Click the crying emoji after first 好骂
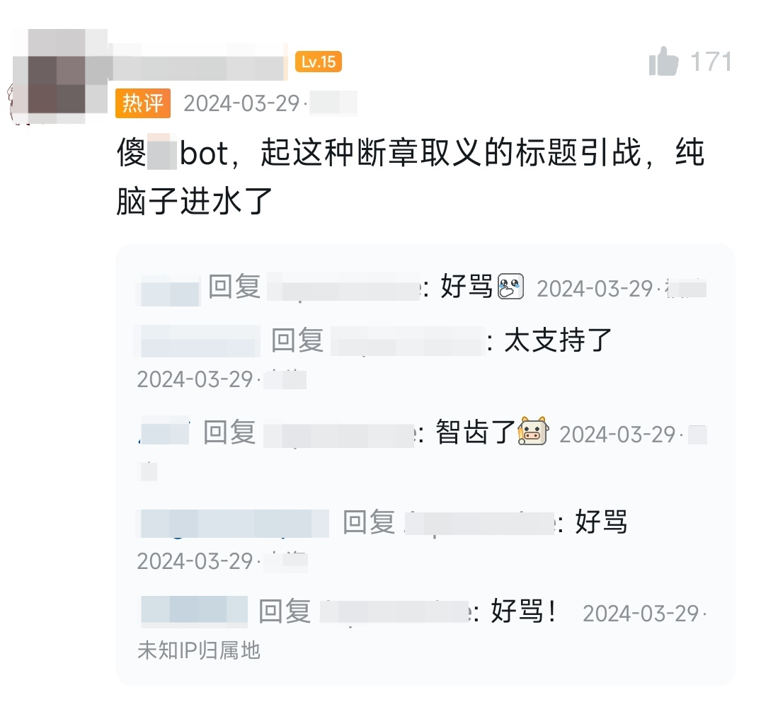The height and width of the screenshot is (707, 761). point(510,287)
